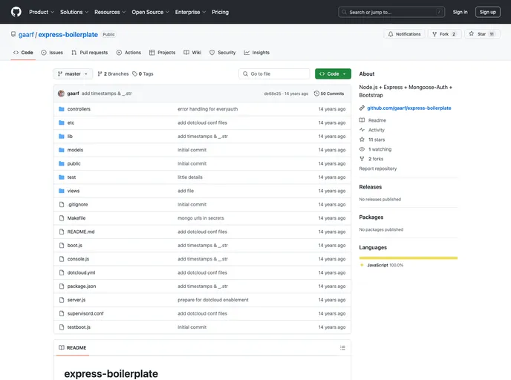Click commit message mongo urls in secrets
Screen dimensions: 511x380
pos(201,218)
